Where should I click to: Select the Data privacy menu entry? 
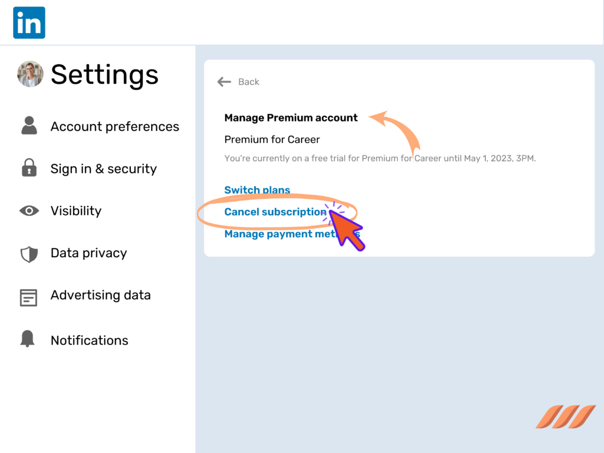[88, 253]
